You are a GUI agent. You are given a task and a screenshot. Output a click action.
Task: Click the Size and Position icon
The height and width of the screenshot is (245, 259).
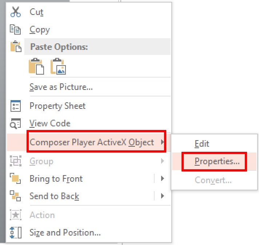[16, 233]
